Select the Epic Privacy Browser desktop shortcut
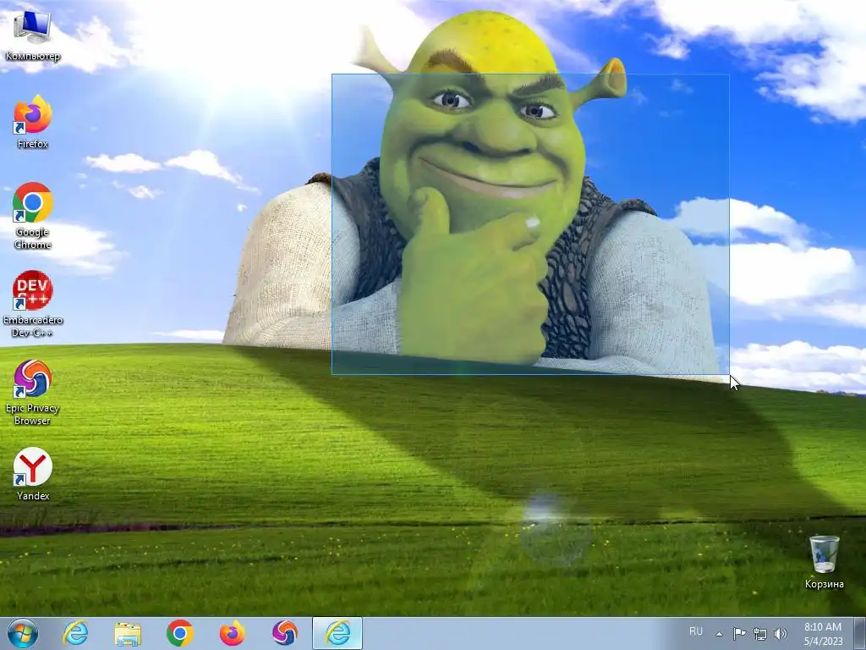 [32, 393]
